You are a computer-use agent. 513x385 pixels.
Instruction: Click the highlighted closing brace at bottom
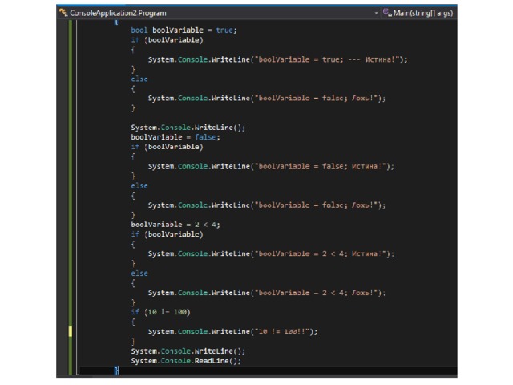coord(115,370)
